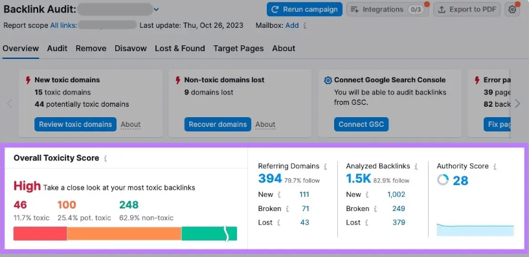The width and height of the screenshot is (529, 257).
Task: Open Analyzed Backlinks info icon
Action: point(416,166)
